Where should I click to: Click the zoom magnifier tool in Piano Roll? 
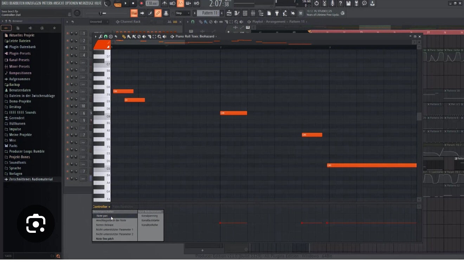pos(159,37)
